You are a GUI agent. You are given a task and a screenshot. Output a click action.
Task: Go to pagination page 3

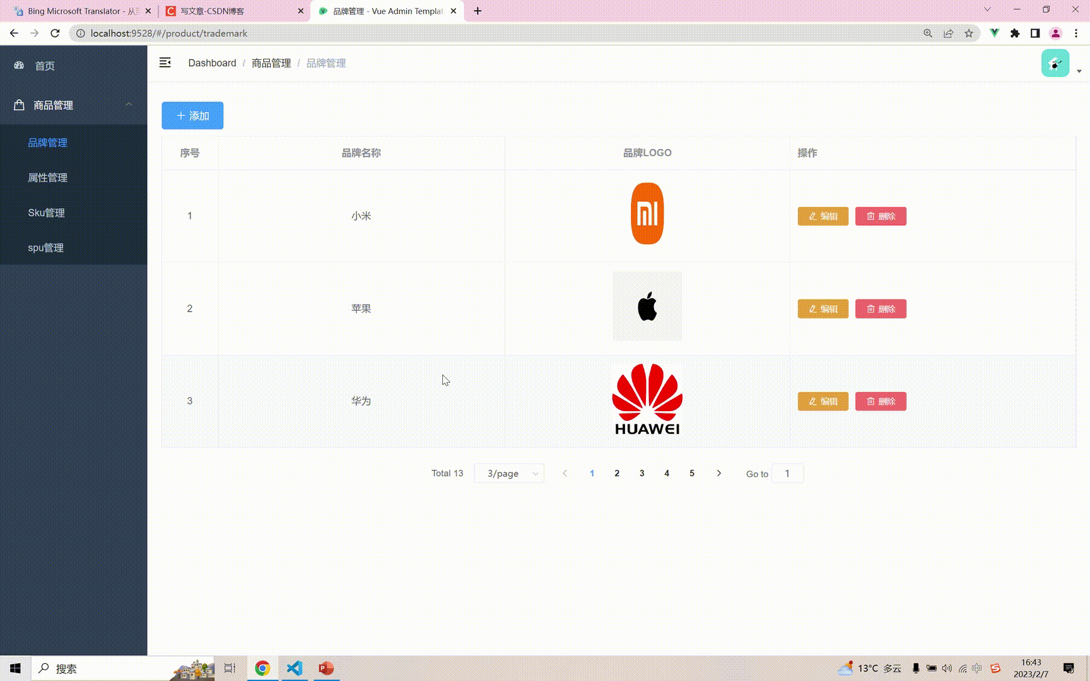(x=642, y=474)
